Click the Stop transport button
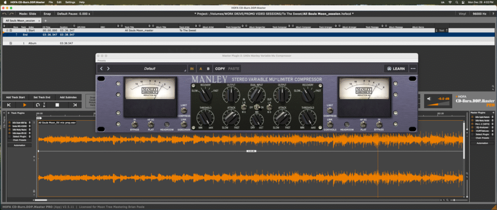The width and height of the screenshot is (497, 210). 57,105
